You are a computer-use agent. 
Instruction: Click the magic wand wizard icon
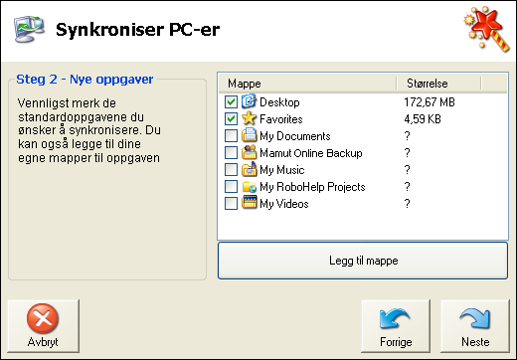click(487, 29)
